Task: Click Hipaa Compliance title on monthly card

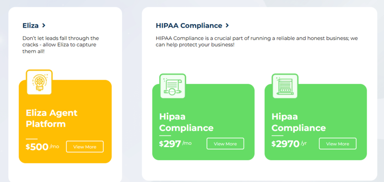Action: coord(186,122)
